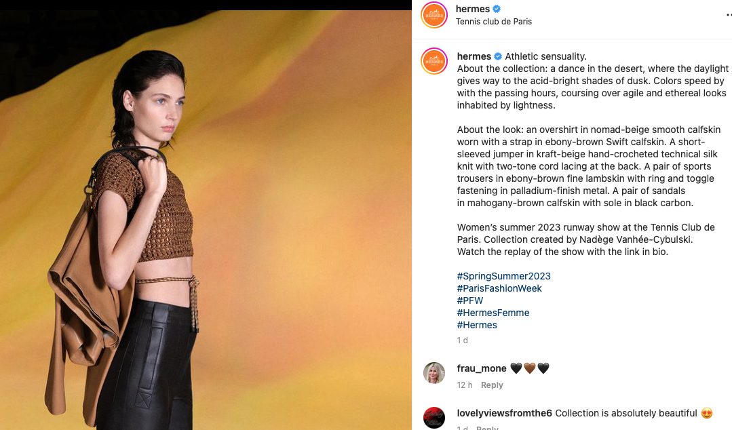Viewport: 732px width, 430px height.
Task: Open the #PFW hashtag
Action: 469,300
